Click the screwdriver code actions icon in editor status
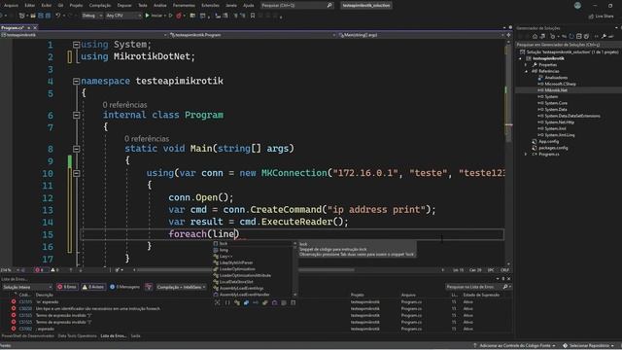622x350 pixels. 118,270
